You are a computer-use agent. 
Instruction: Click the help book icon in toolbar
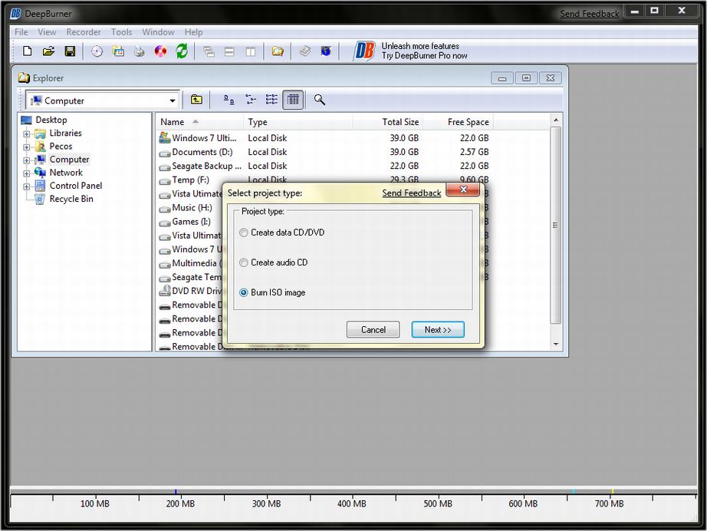pyautogui.click(x=304, y=51)
